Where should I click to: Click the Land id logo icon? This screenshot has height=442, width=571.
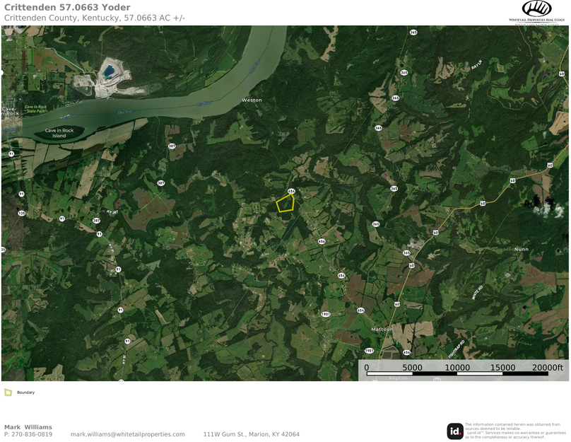[x=455, y=431]
